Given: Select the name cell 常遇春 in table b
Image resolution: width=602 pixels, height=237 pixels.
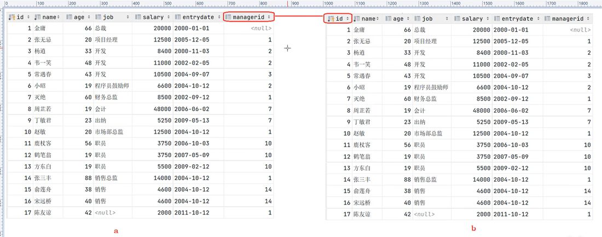Looking at the screenshot, I should [367, 76].
